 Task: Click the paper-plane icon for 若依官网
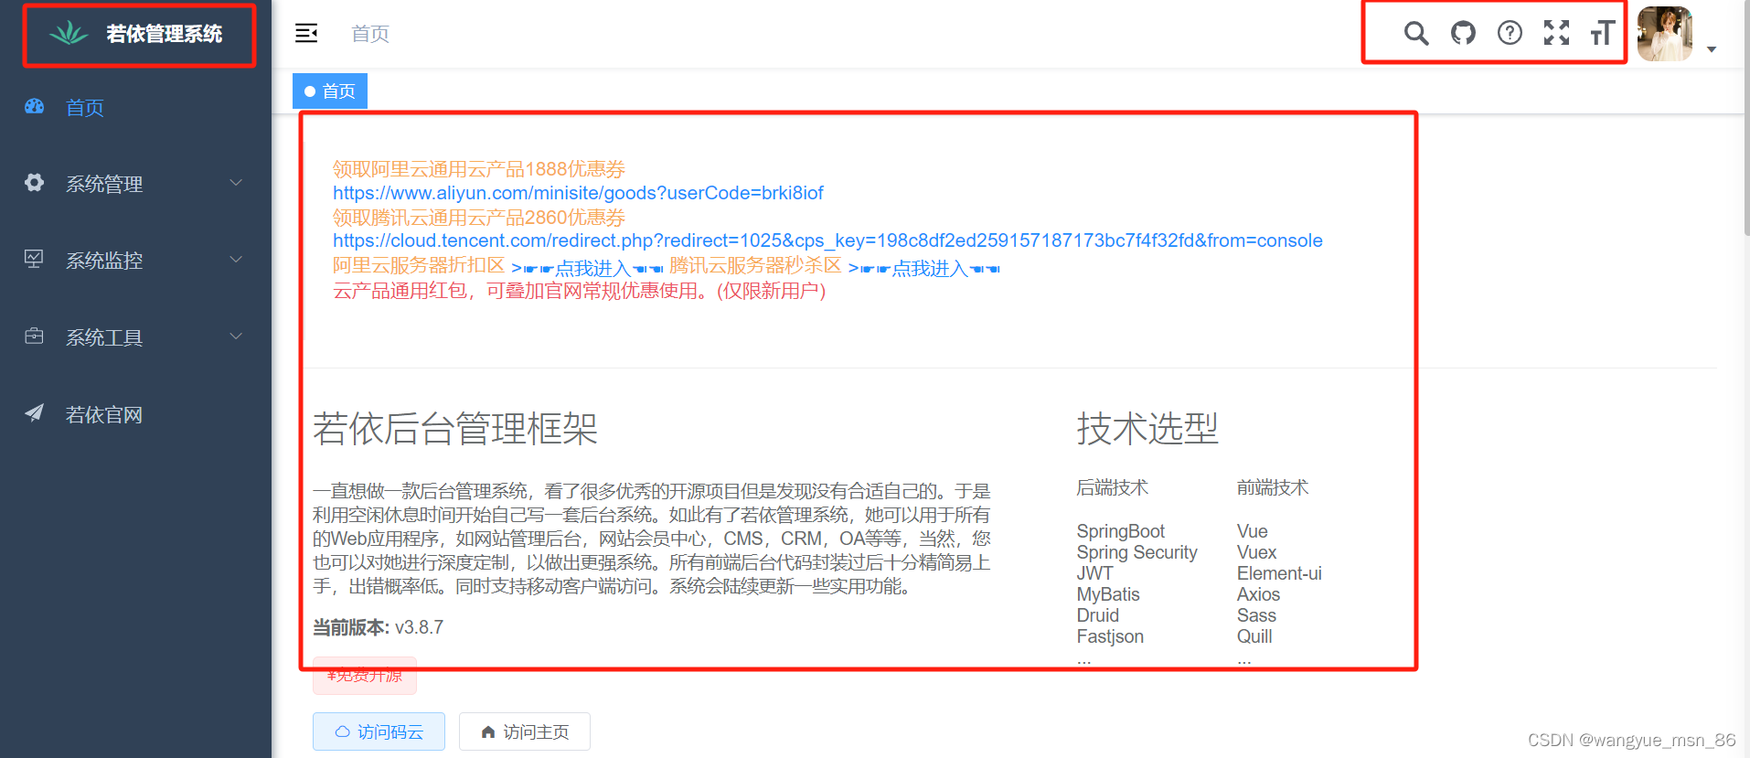[34, 413]
